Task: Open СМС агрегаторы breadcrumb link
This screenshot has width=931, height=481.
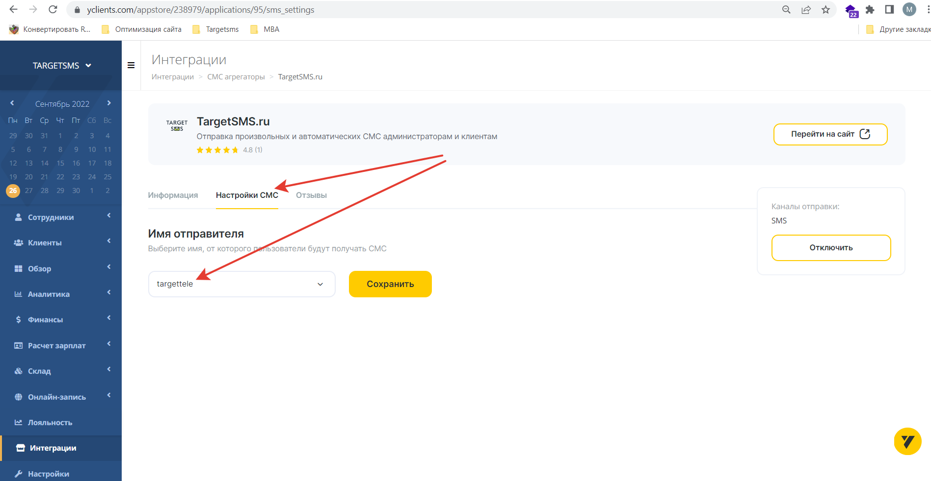Action: [x=236, y=77]
